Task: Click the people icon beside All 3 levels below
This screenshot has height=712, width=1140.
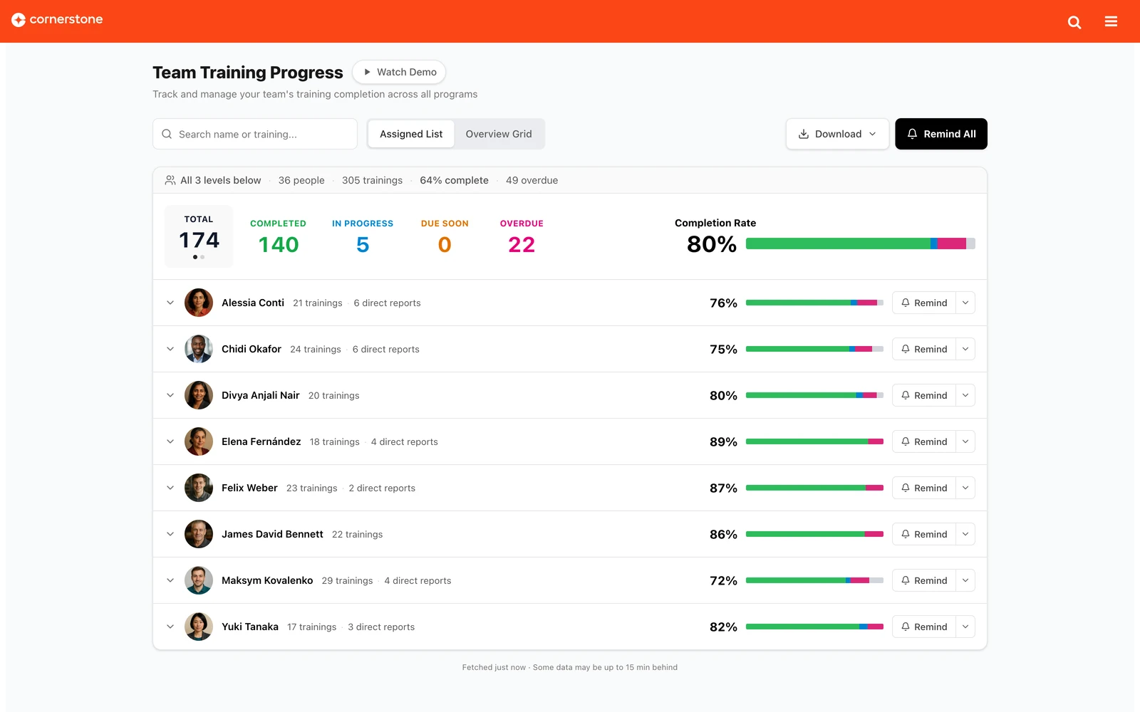Action: (170, 180)
